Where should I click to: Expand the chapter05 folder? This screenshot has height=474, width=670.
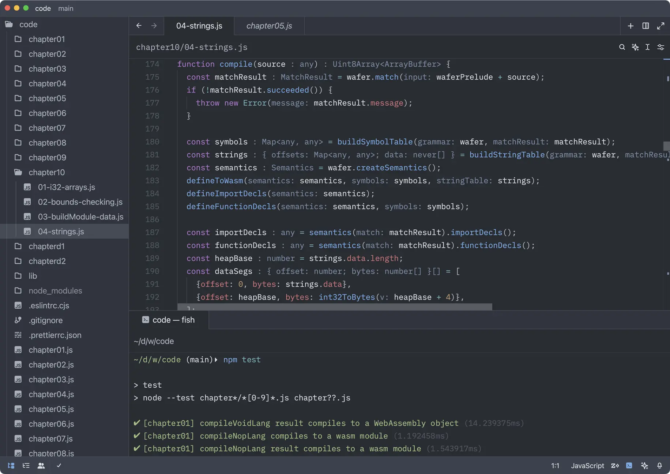pos(47,98)
